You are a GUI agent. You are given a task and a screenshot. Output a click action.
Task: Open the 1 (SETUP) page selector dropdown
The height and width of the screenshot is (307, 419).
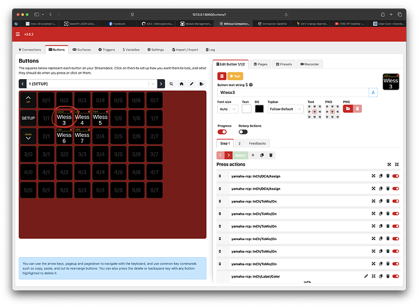point(92,84)
